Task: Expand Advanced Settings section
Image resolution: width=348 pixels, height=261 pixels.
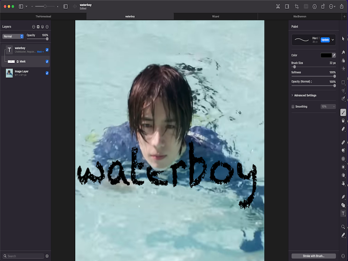Action: [x=292, y=95]
